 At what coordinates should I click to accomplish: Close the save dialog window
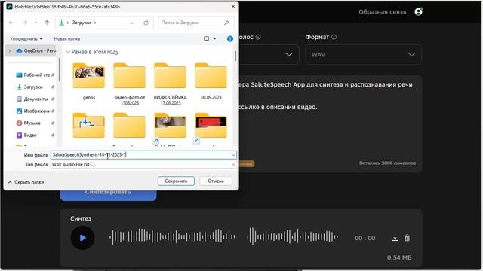[233, 6]
